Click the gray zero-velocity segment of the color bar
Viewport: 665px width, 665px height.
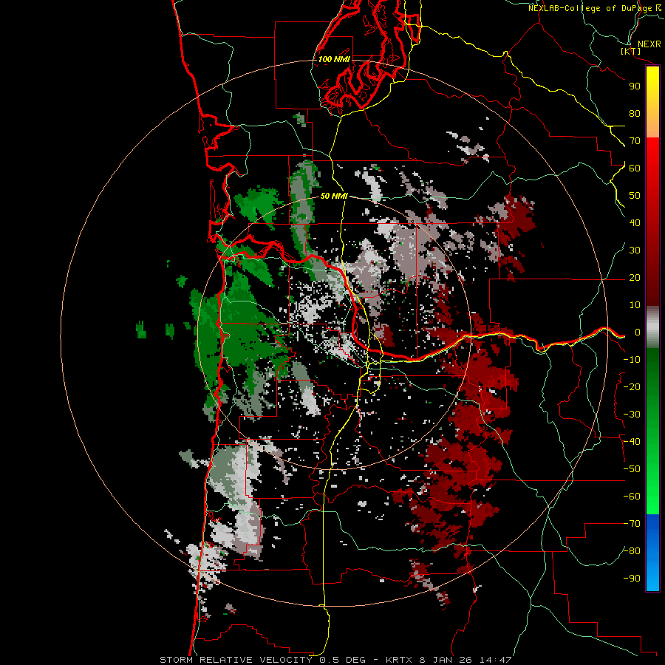[x=652, y=328]
